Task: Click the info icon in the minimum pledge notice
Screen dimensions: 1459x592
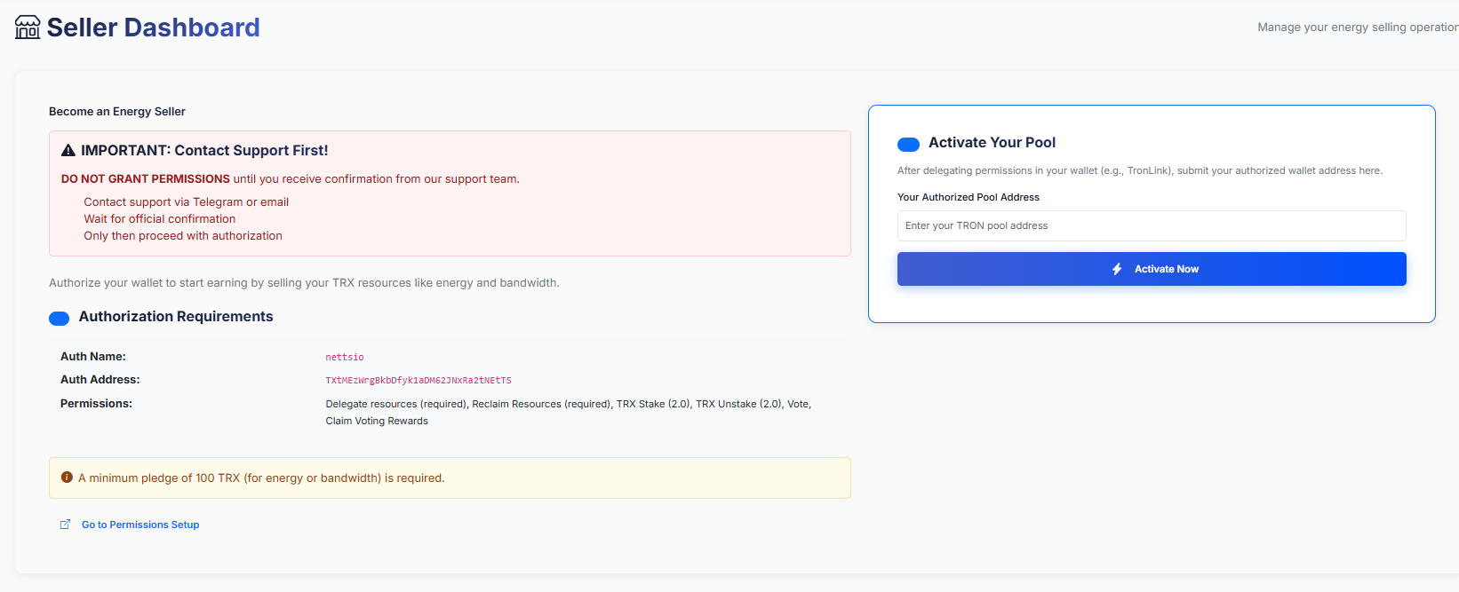Action: point(67,478)
